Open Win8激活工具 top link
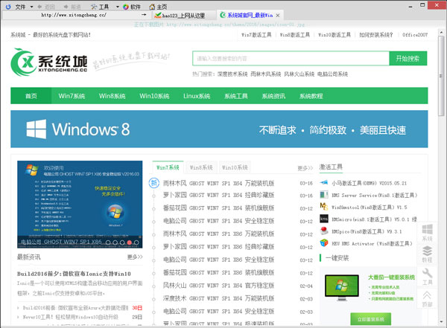The image size is (447, 328). pyautogui.click(x=295, y=35)
